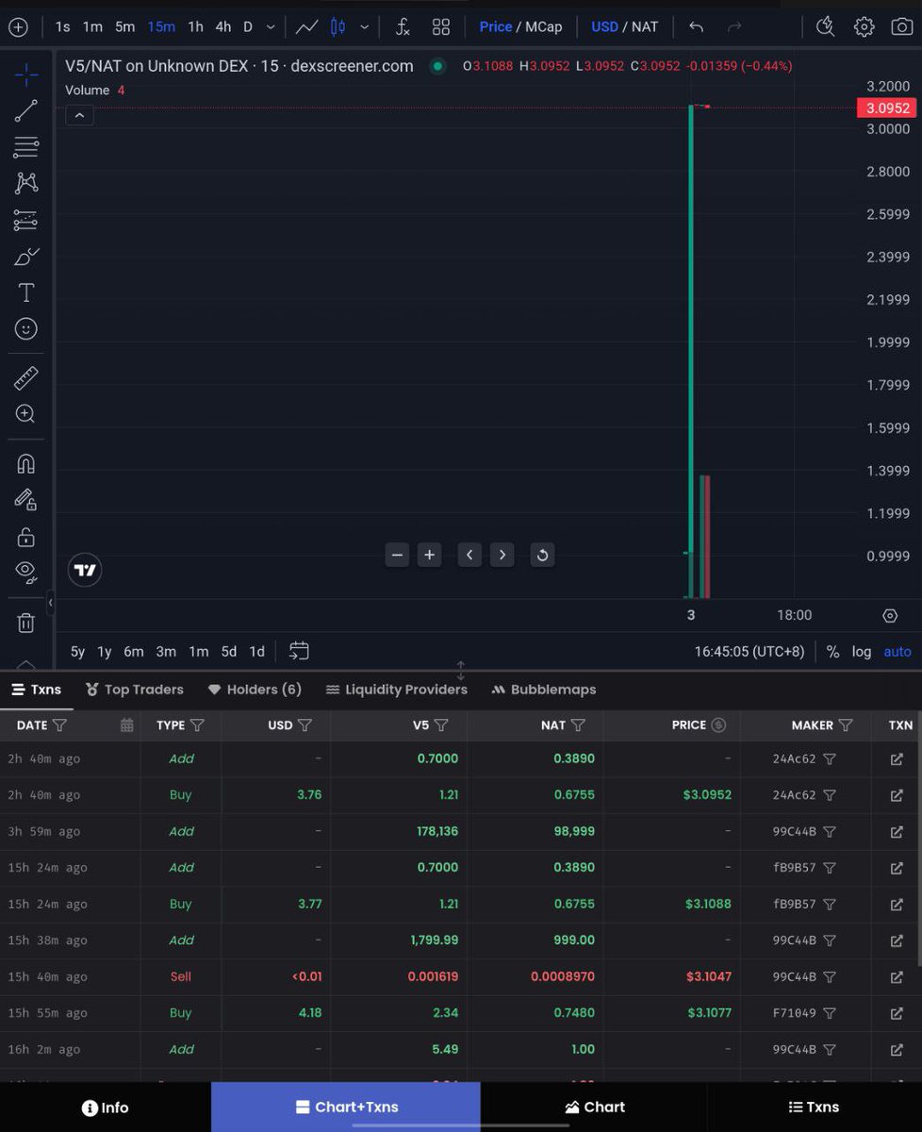Toggle auto scale mode

tap(897, 652)
